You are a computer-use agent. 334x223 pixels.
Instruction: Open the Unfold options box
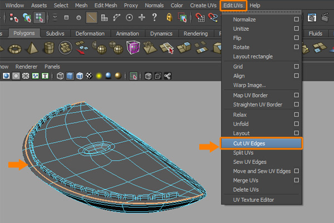tap(296, 124)
